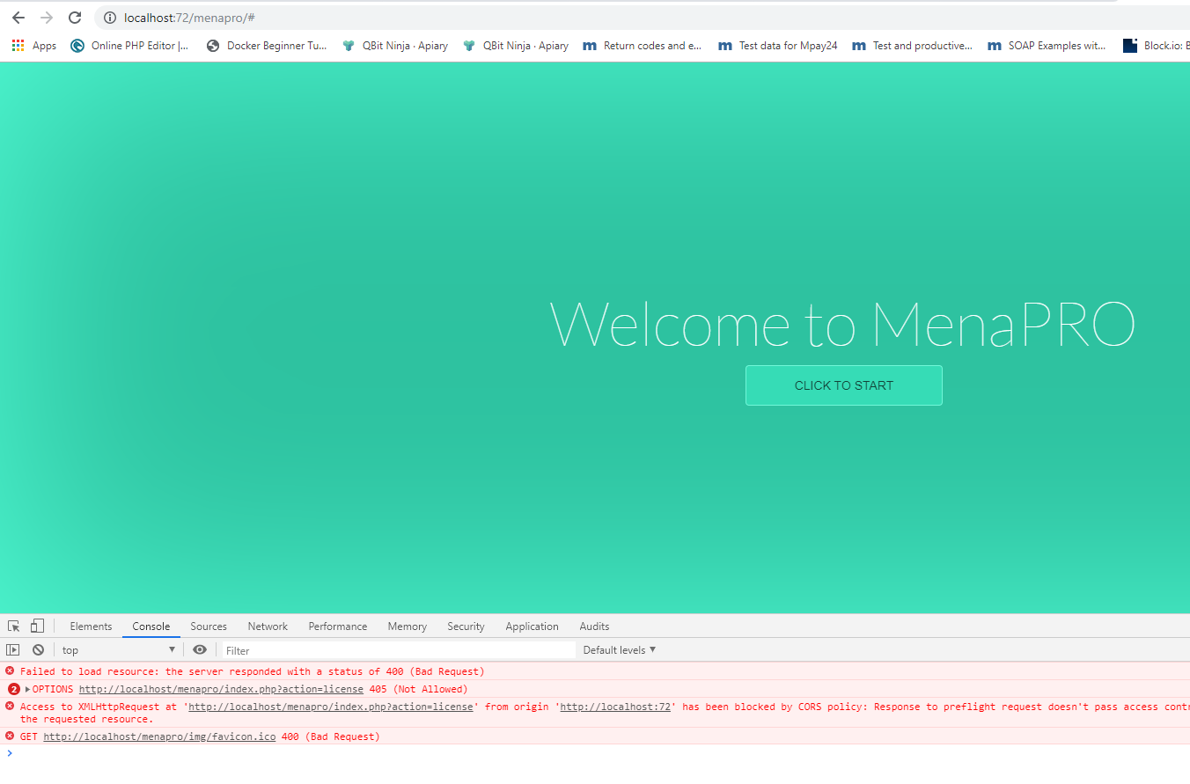This screenshot has width=1190, height=784.
Task: Open the Default levels dropdown
Action: coord(620,650)
